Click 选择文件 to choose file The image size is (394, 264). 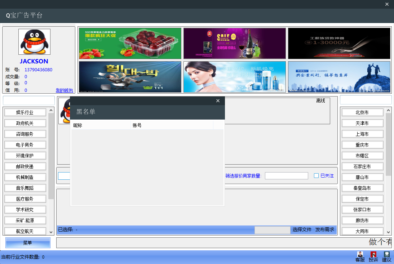coord(302,229)
